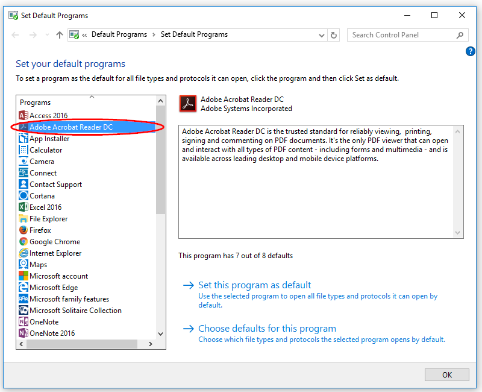Click the Google Chrome icon
Image resolution: width=482 pixels, height=392 pixels.
(x=23, y=242)
